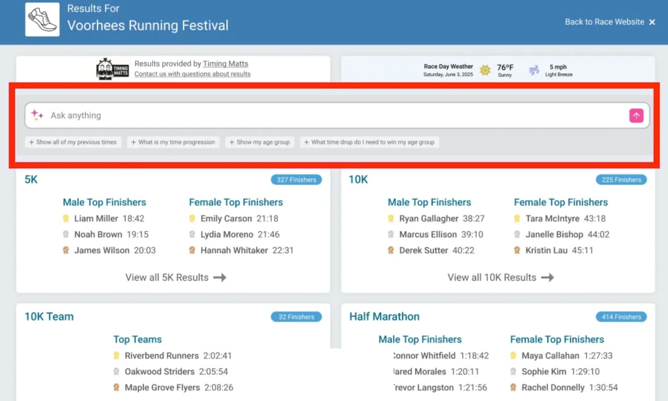Click the gold medal beside Liam Miller
Image resolution: width=668 pixels, height=401 pixels.
[66, 219]
